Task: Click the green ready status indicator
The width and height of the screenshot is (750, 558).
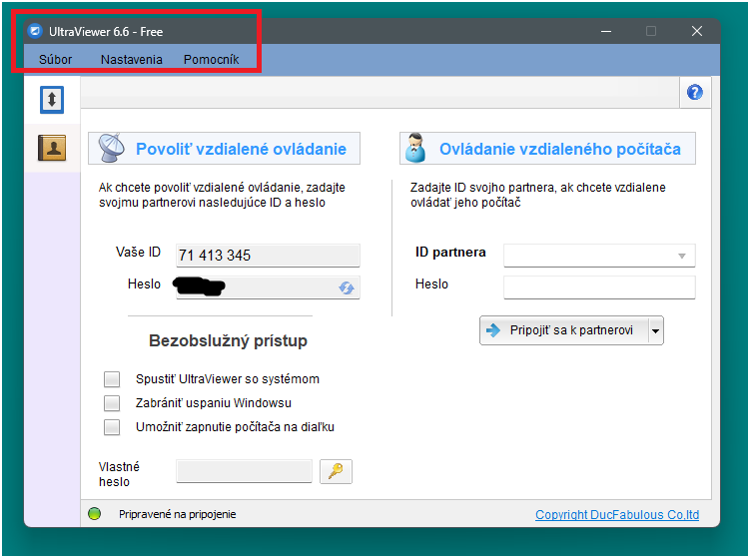Action: click(x=95, y=514)
